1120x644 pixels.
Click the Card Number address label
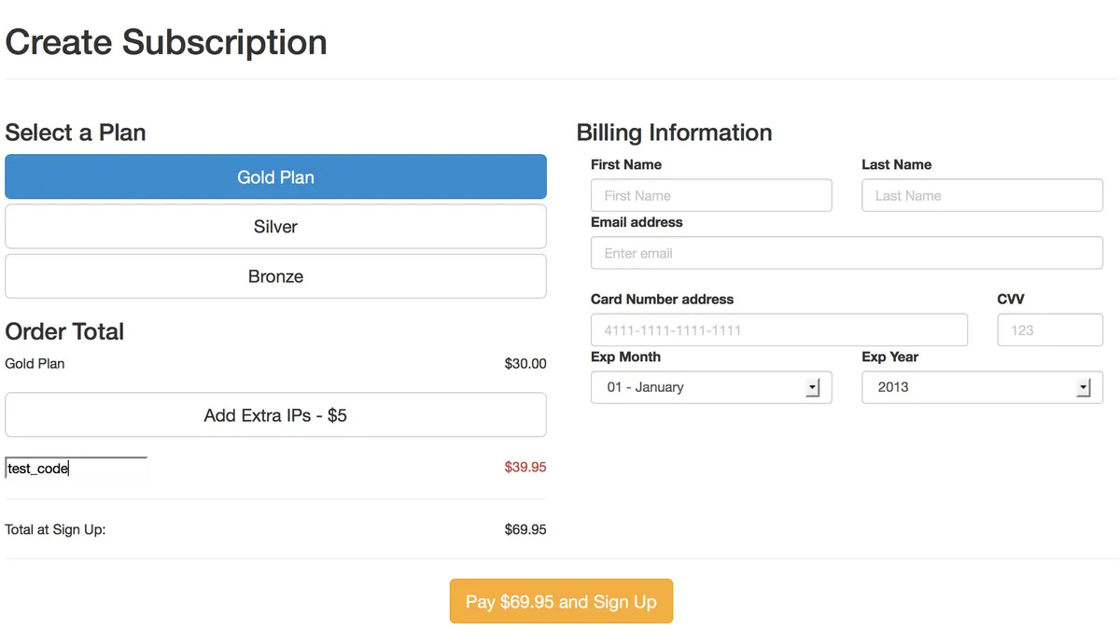point(662,300)
